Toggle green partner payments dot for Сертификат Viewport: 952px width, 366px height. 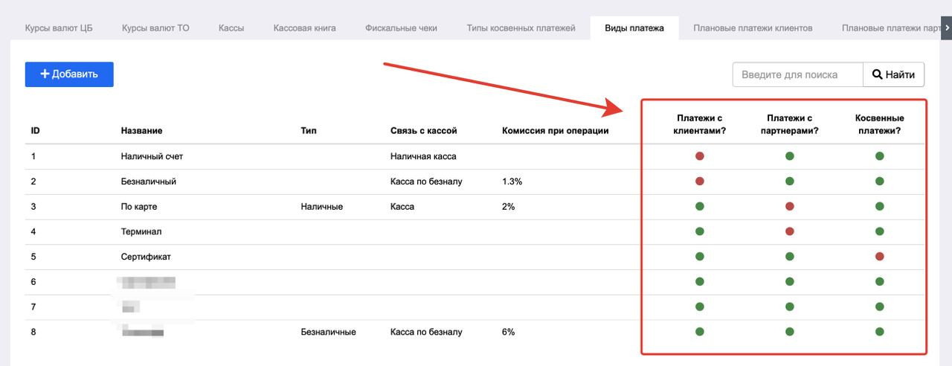(x=789, y=257)
